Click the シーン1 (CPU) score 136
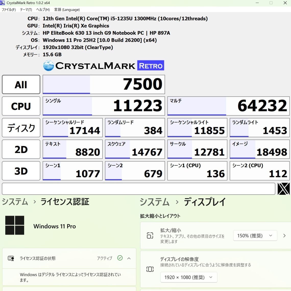This screenshot has height=291, width=291. pos(197,171)
